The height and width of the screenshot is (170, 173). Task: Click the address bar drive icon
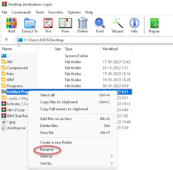(x=20, y=40)
